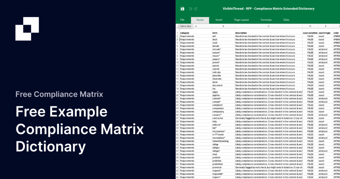Select the 'compulsory' term cell

coord(223,112)
